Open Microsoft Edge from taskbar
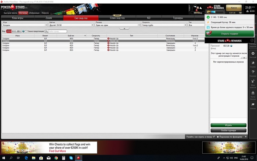The width and height of the screenshot is (257, 161). click(26, 158)
